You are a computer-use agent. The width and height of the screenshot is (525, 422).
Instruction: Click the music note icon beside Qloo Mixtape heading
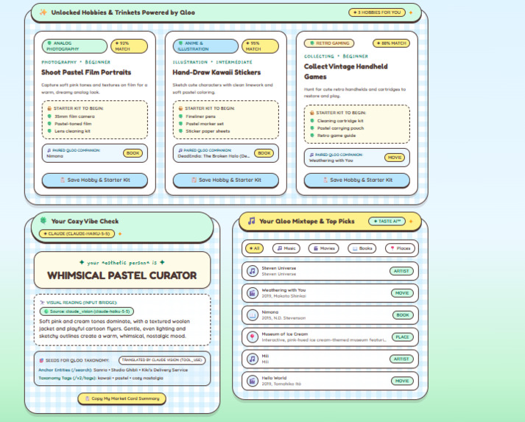(251, 221)
